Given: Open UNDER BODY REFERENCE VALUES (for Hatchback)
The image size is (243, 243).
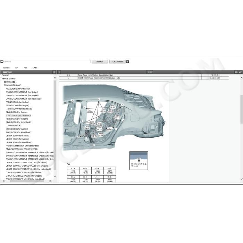Looking at the screenshot, I should coord(28,169).
